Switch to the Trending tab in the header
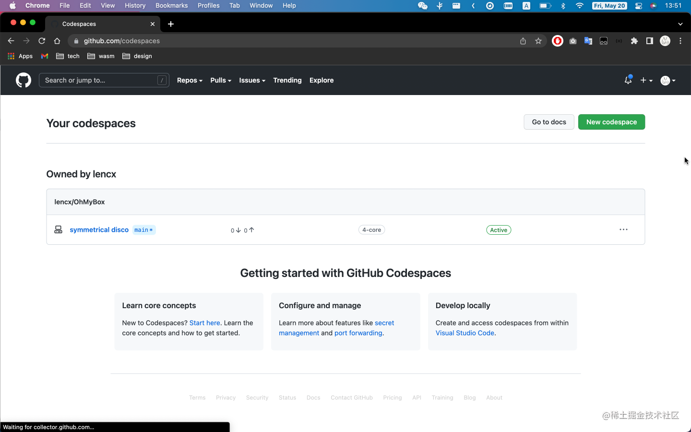Screen dimensions: 691x432 point(287,80)
